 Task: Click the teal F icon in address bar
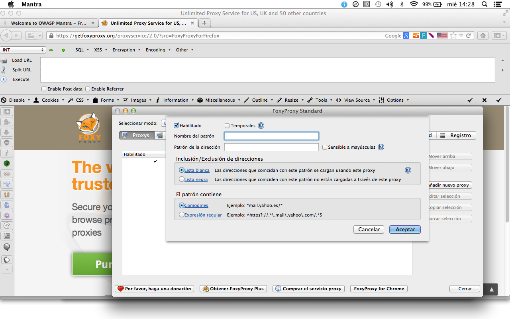[x=424, y=35]
